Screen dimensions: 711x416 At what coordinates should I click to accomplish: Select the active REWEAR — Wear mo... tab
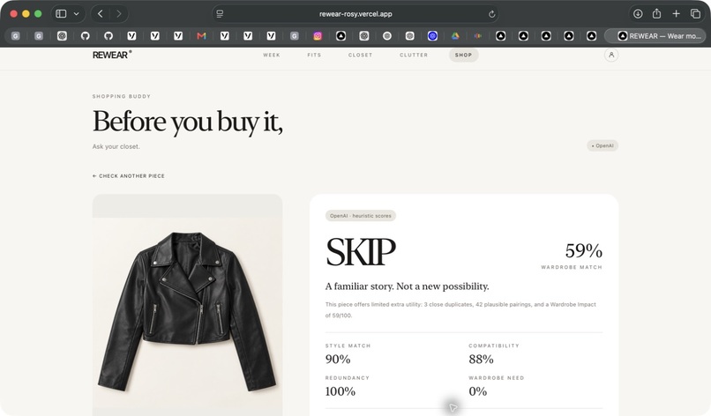click(x=655, y=36)
